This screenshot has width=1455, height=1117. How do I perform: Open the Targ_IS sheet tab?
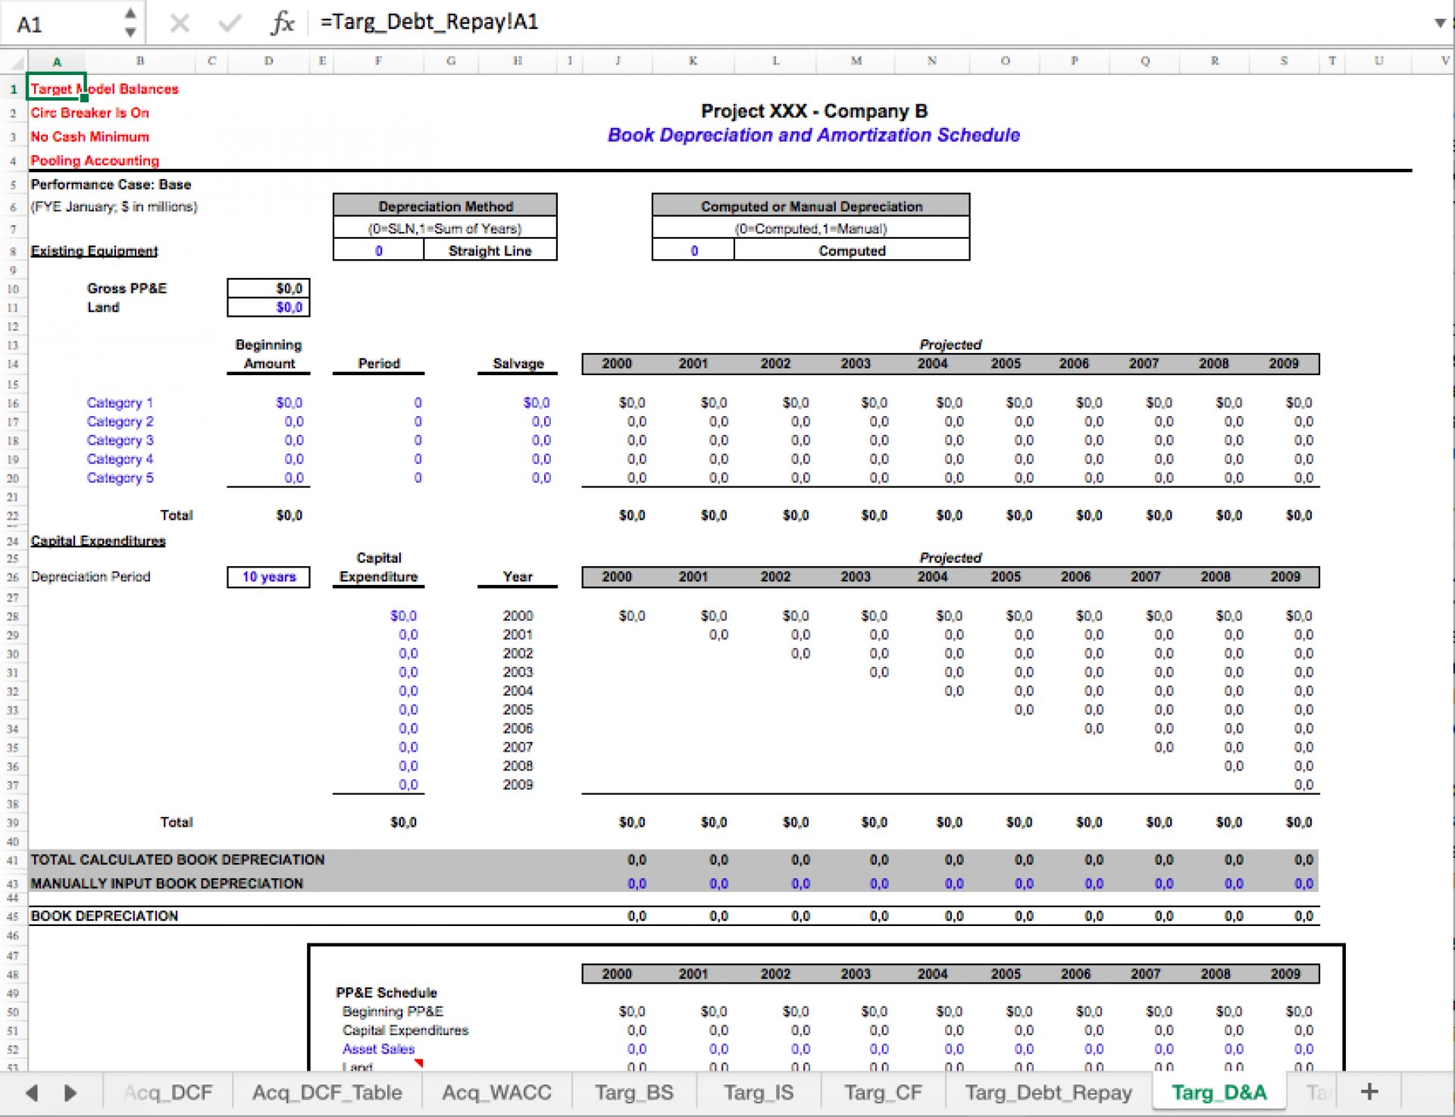(x=758, y=1093)
